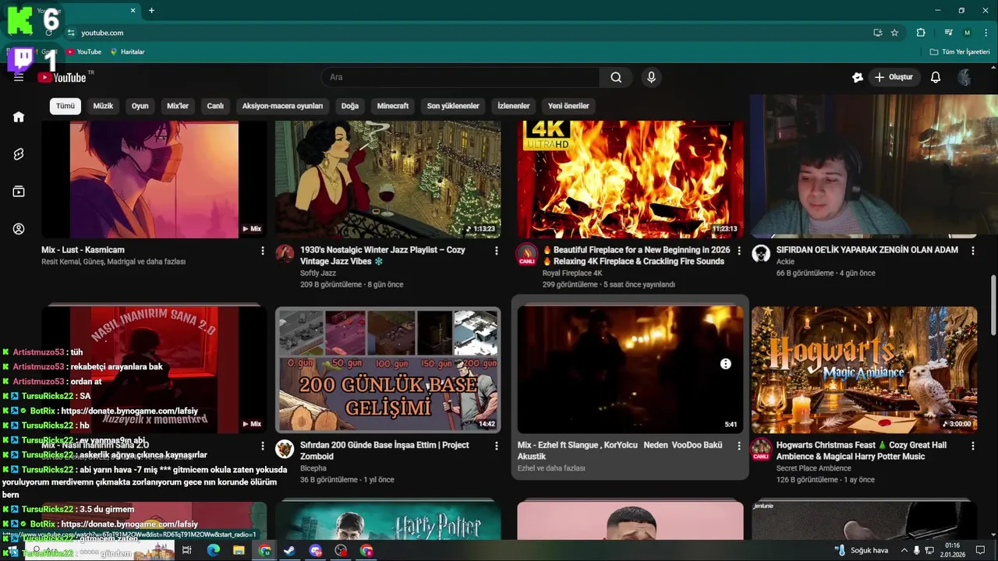Open Shorts from the sidebar
The height and width of the screenshot is (561, 998).
[x=19, y=154]
